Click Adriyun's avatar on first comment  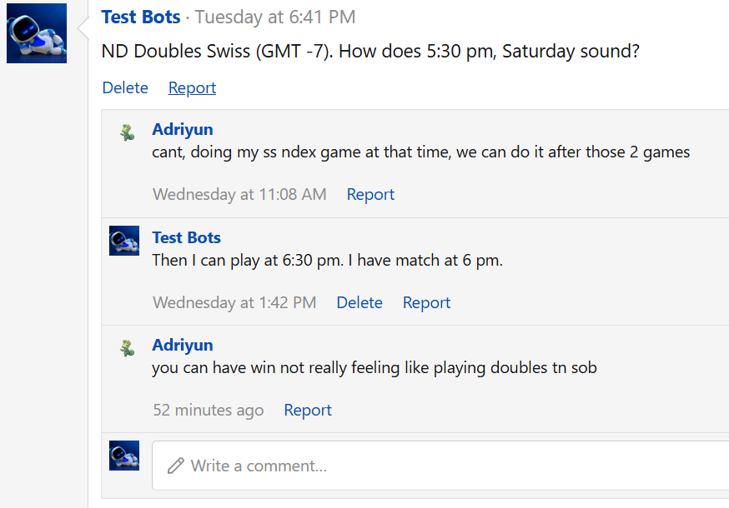tap(128, 132)
